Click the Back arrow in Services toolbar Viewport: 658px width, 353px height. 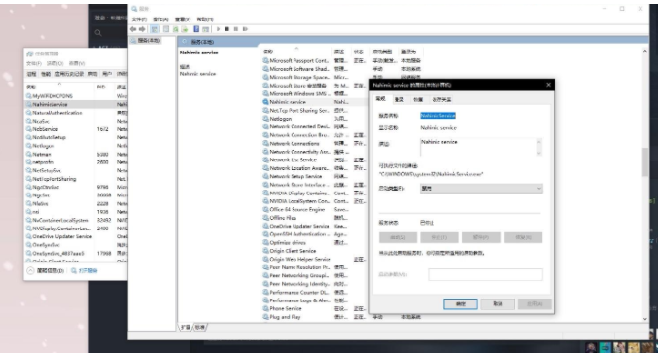pyautogui.click(x=133, y=29)
